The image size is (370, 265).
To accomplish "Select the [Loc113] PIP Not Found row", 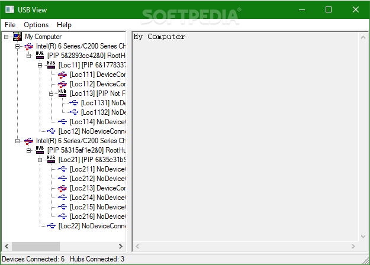I will click(98, 93).
